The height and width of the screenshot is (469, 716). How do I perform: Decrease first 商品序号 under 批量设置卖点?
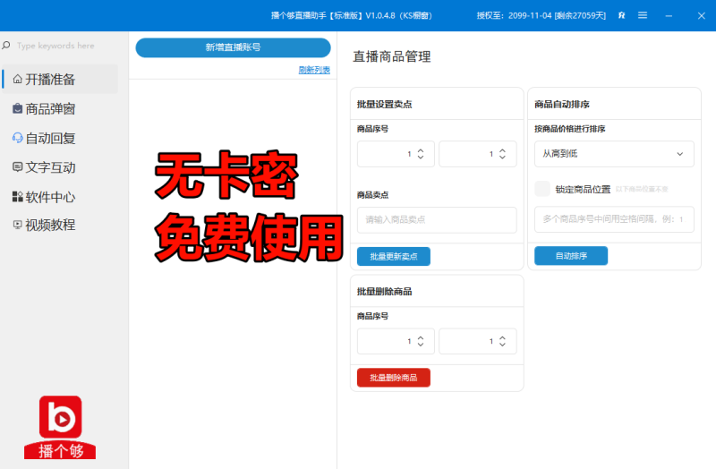tap(421, 158)
